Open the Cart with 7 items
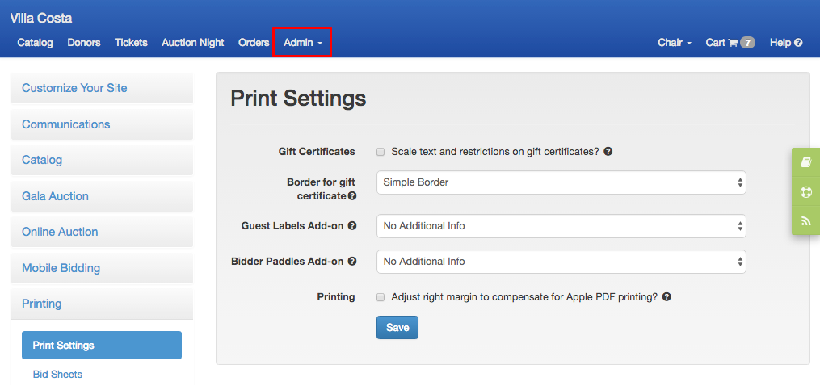 (730, 43)
